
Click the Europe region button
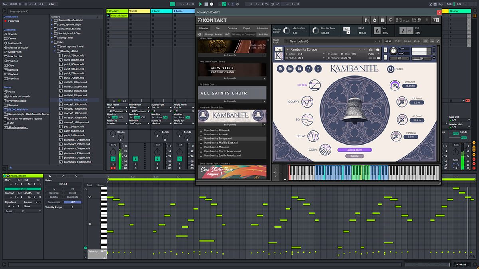coord(354,156)
